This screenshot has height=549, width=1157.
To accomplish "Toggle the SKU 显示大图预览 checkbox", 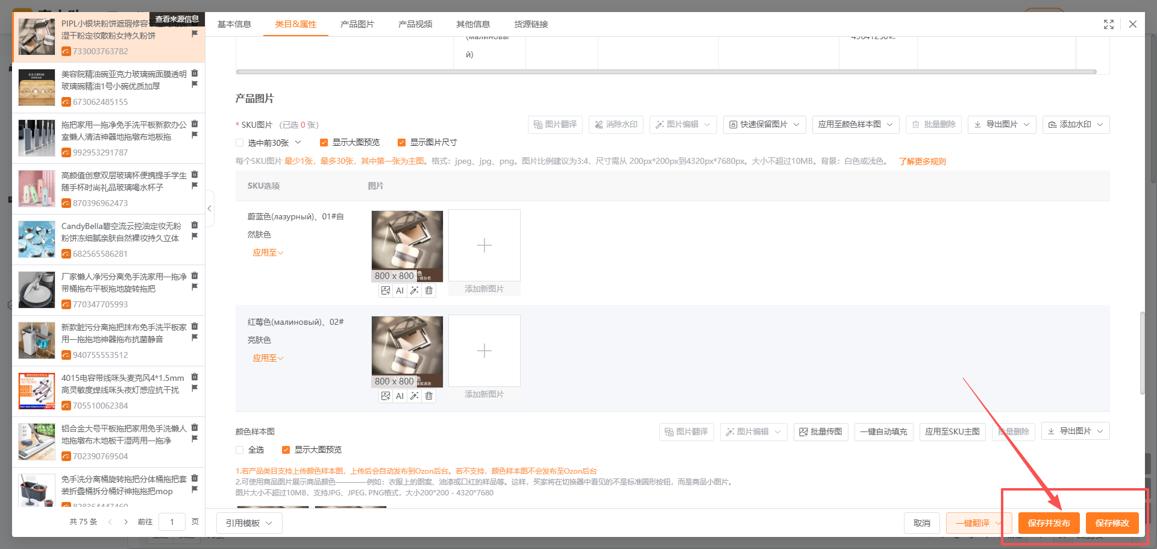I will tap(324, 143).
